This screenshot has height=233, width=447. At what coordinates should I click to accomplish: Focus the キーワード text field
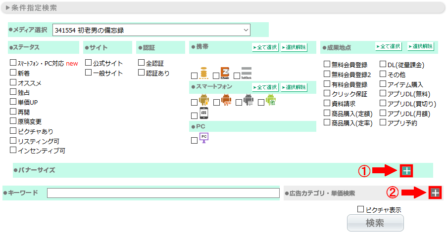(x=163, y=193)
